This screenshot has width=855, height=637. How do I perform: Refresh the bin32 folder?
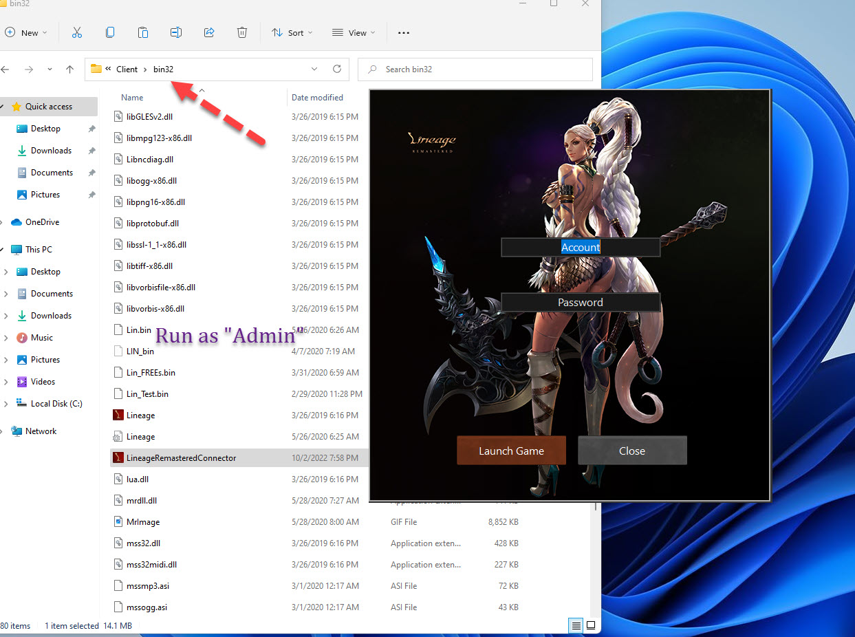tap(337, 69)
